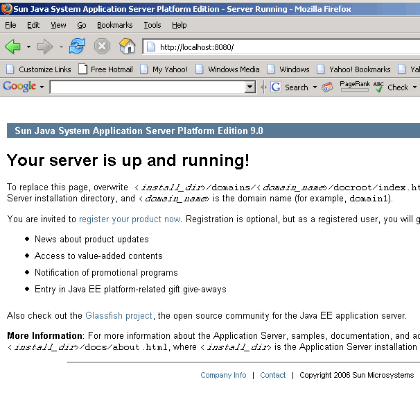Viewport: 420px width, 393px height.
Task: Click the Check spelling label
Action: [x=398, y=87]
